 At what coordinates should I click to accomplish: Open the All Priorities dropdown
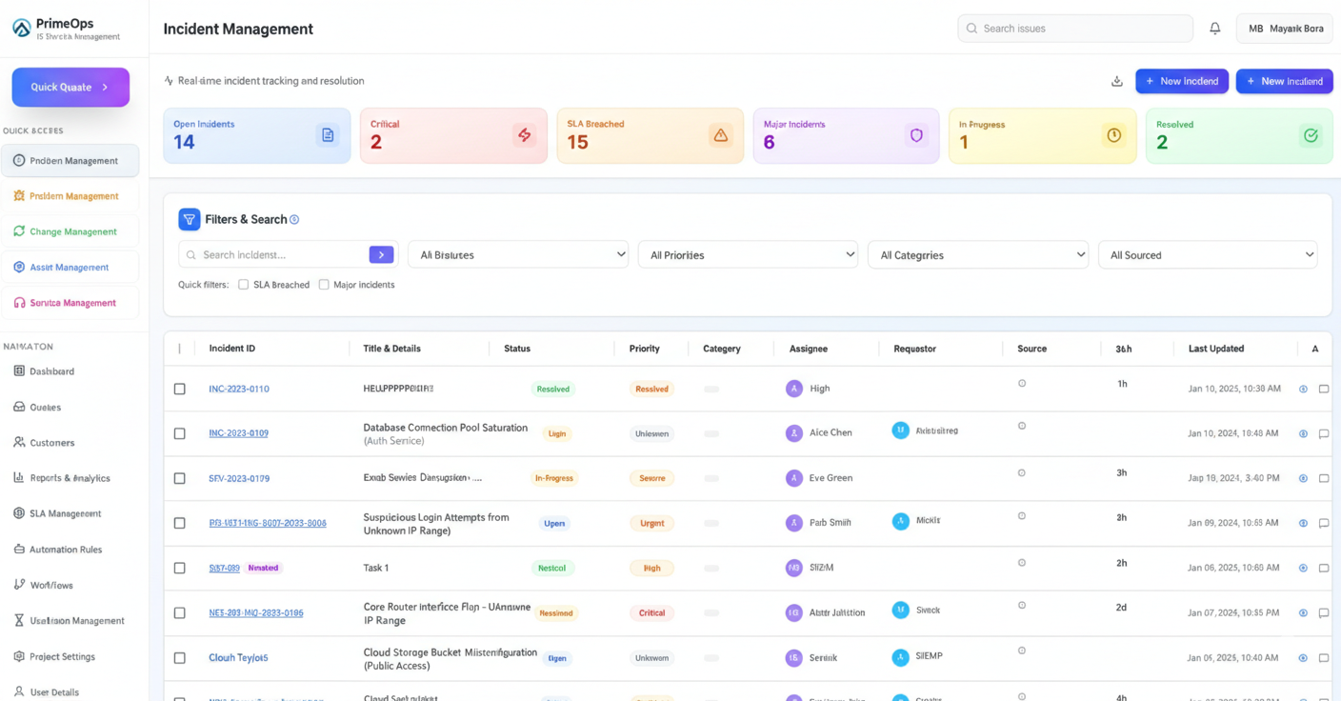coord(748,255)
